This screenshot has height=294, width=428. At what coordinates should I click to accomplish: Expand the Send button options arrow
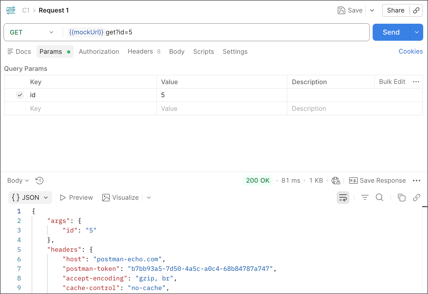pos(417,32)
